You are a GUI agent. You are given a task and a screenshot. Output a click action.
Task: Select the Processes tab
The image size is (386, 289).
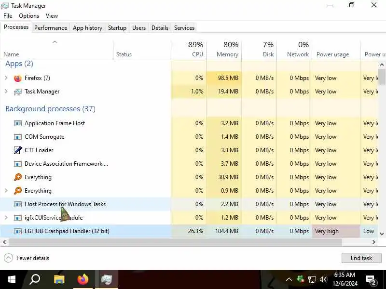[16, 27]
